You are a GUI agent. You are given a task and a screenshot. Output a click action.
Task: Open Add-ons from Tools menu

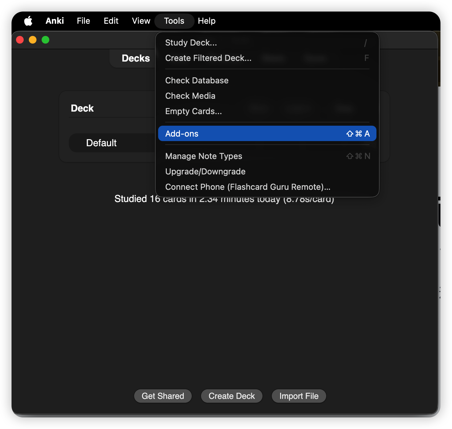pyautogui.click(x=267, y=133)
